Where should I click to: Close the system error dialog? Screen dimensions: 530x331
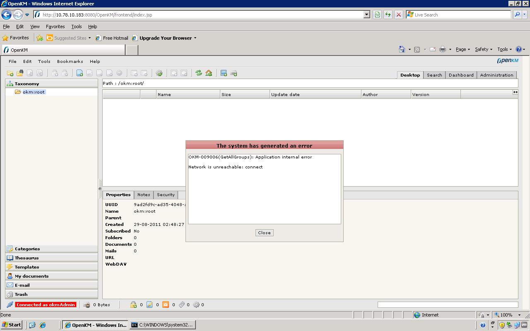pyautogui.click(x=264, y=233)
